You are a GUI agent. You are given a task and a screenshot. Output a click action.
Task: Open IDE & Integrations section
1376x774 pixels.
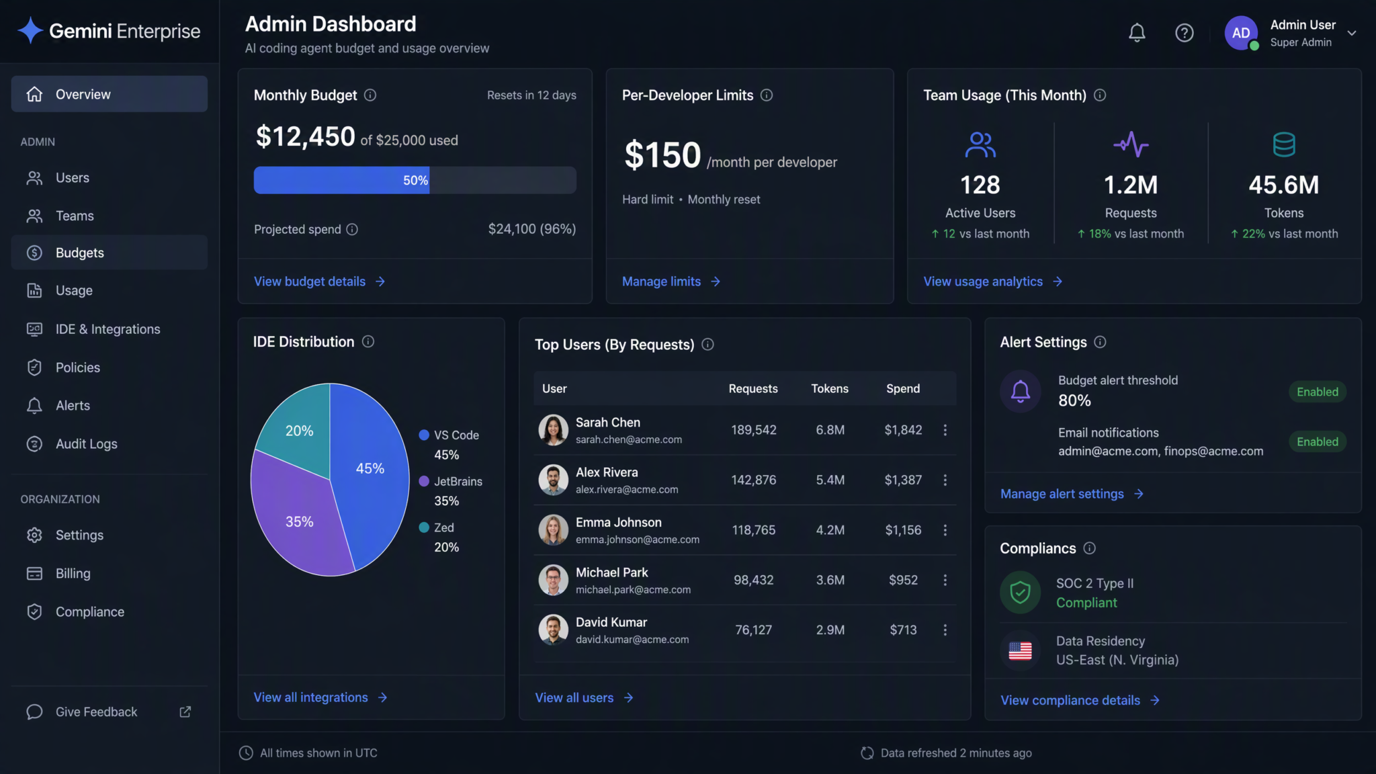[109, 329]
